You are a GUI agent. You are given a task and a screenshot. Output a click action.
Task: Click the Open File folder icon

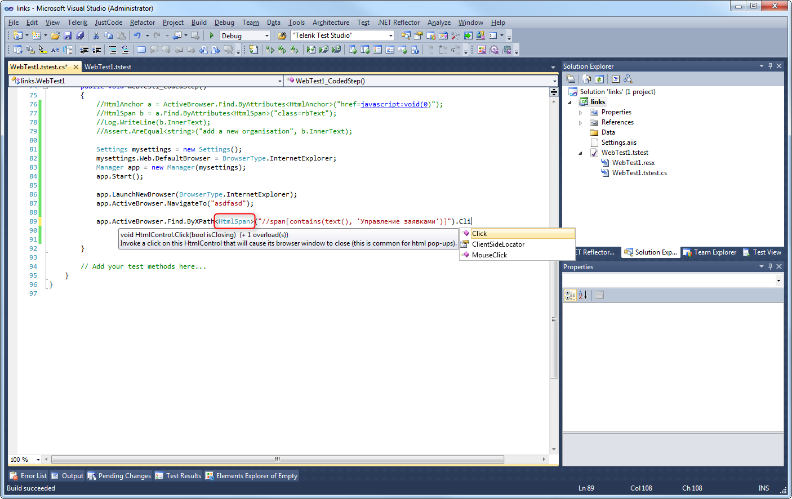55,35
